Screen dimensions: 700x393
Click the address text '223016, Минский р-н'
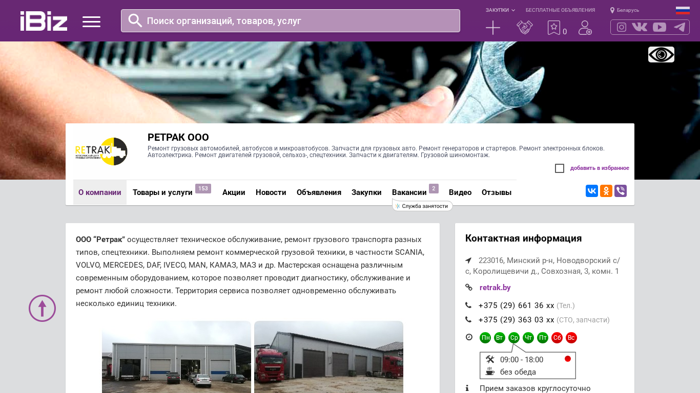[516, 260]
